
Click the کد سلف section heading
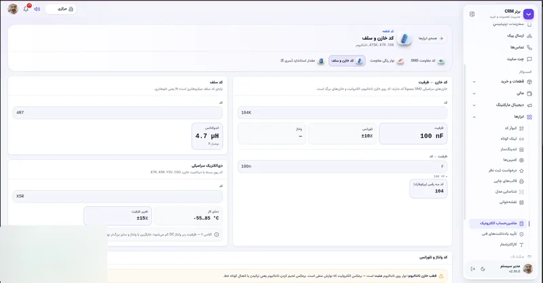point(216,82)
